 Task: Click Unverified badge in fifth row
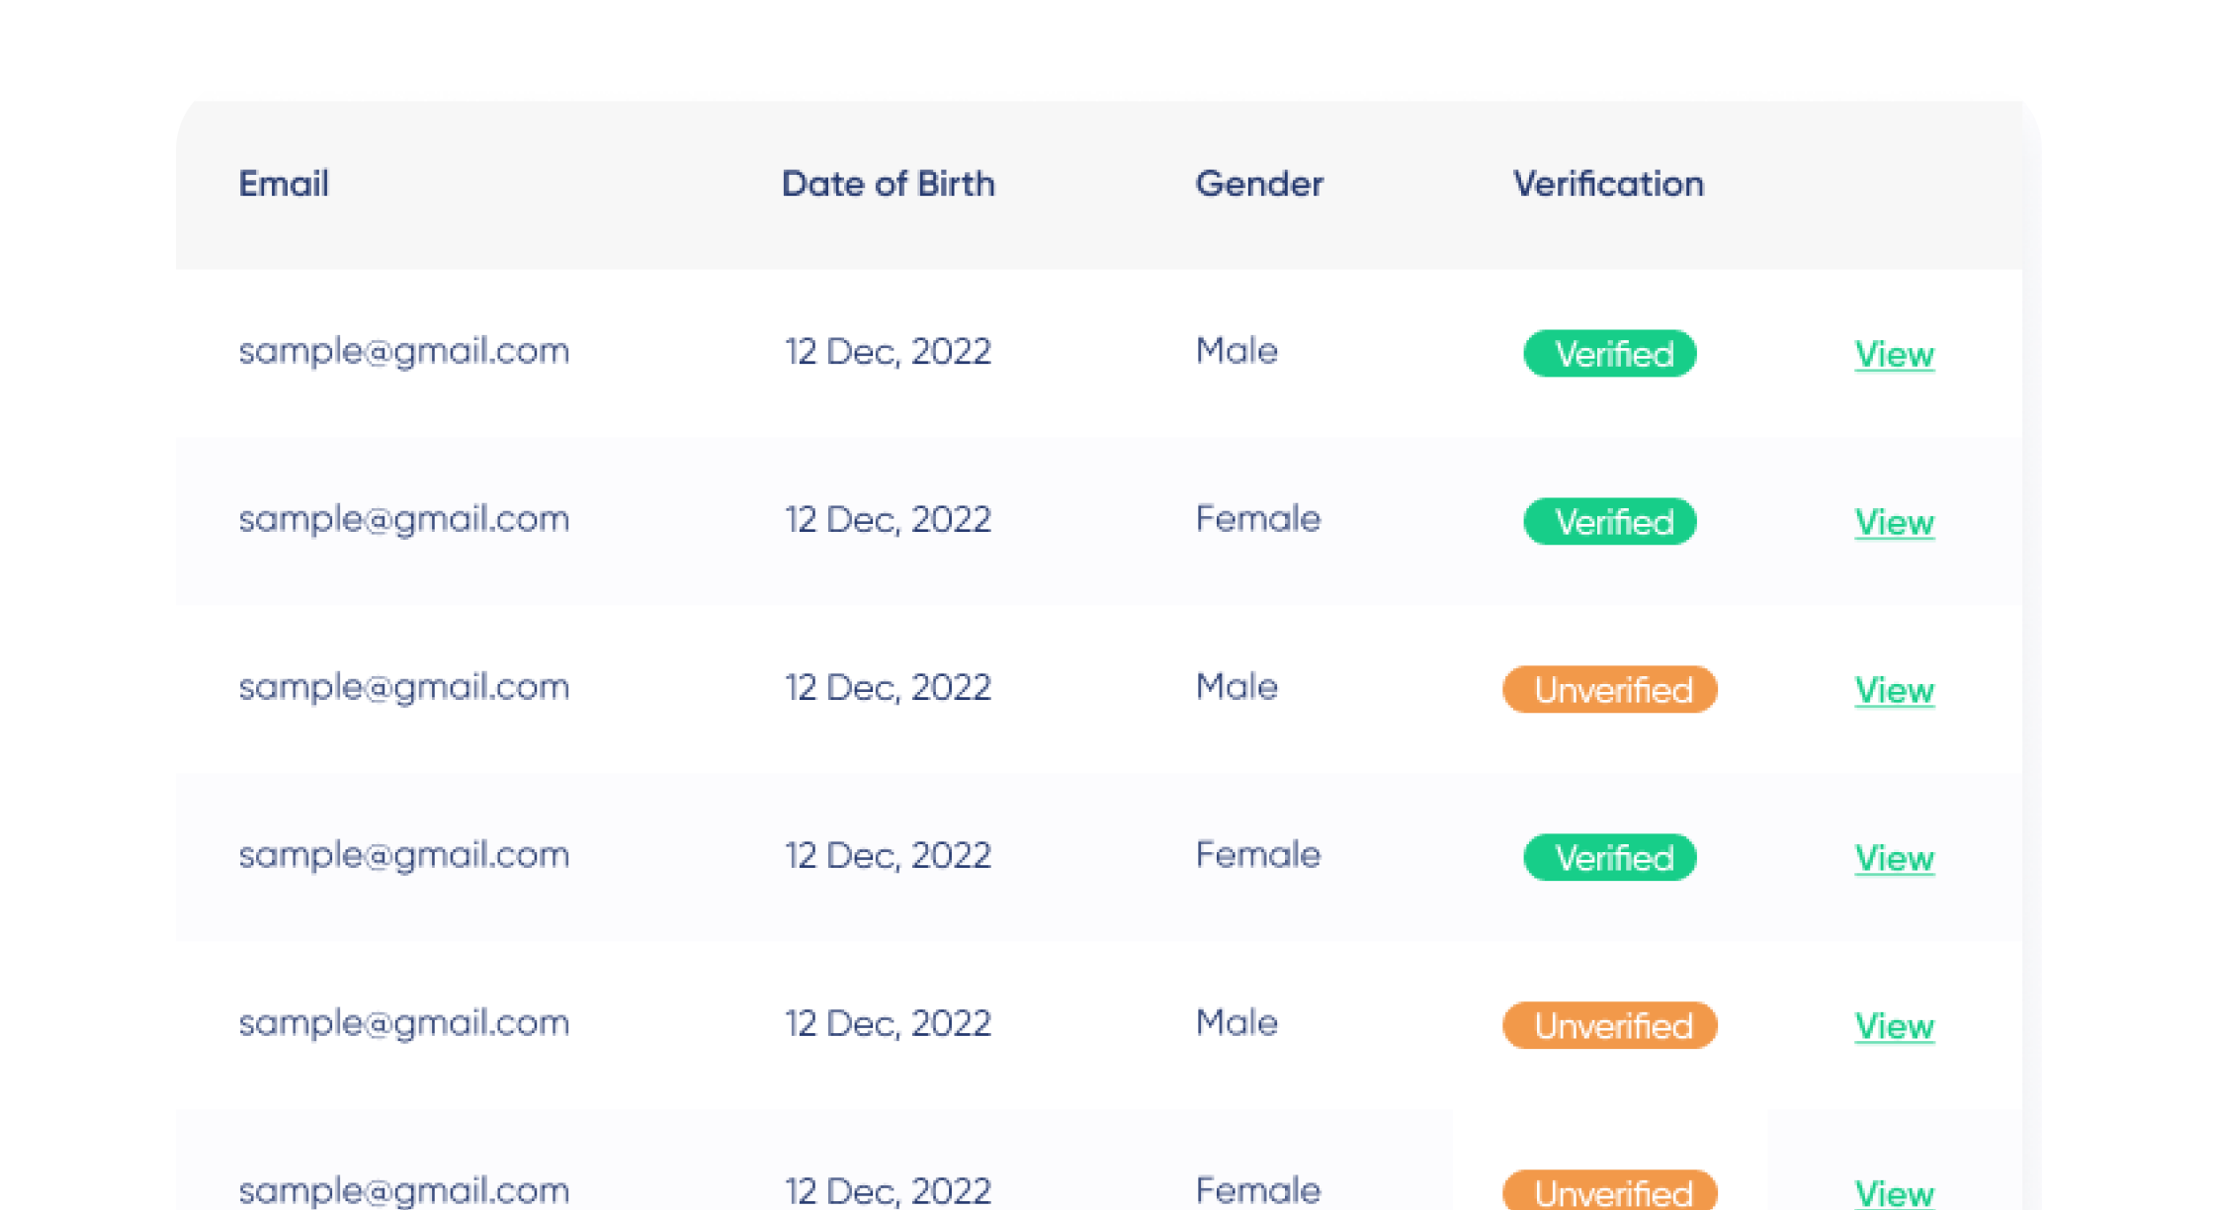pyautogui.click(x=1609, y=1026)
